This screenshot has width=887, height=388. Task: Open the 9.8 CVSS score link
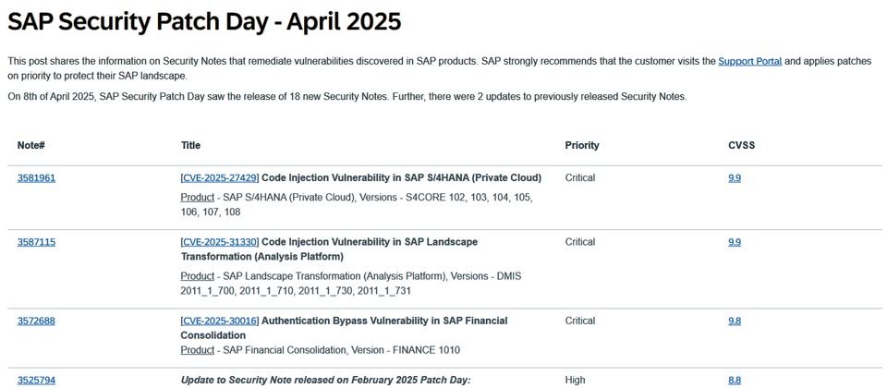click(735, 321)
